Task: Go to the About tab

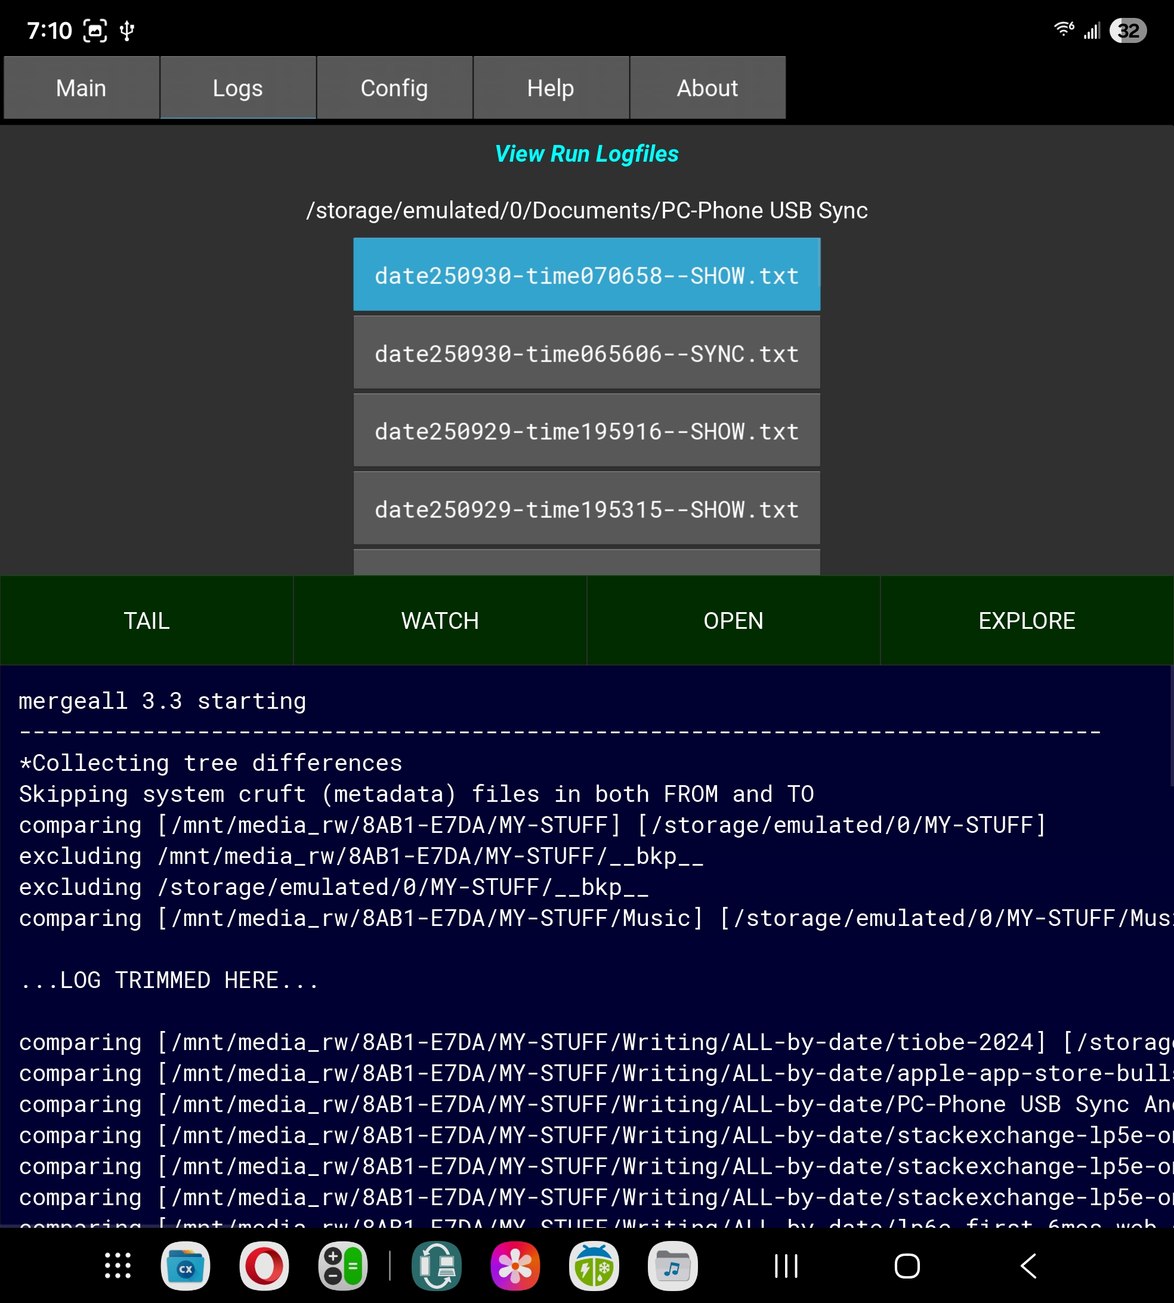Action: pyautogui.click(x=707, y=88)
